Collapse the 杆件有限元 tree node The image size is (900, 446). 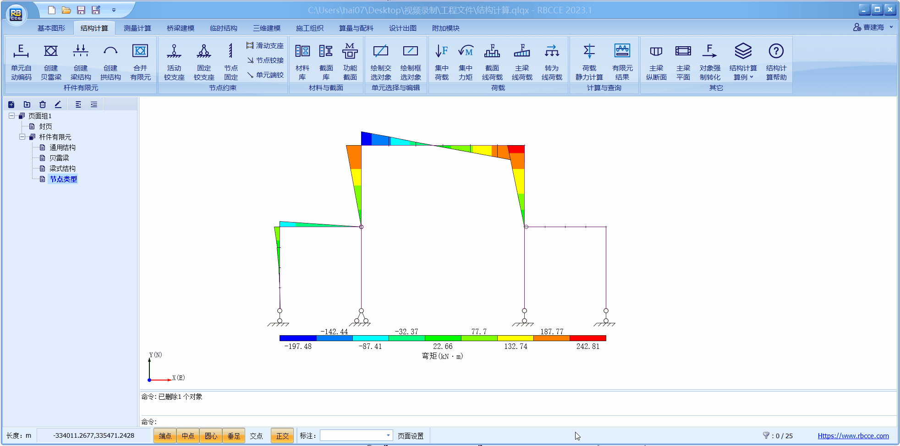point(22,137)
